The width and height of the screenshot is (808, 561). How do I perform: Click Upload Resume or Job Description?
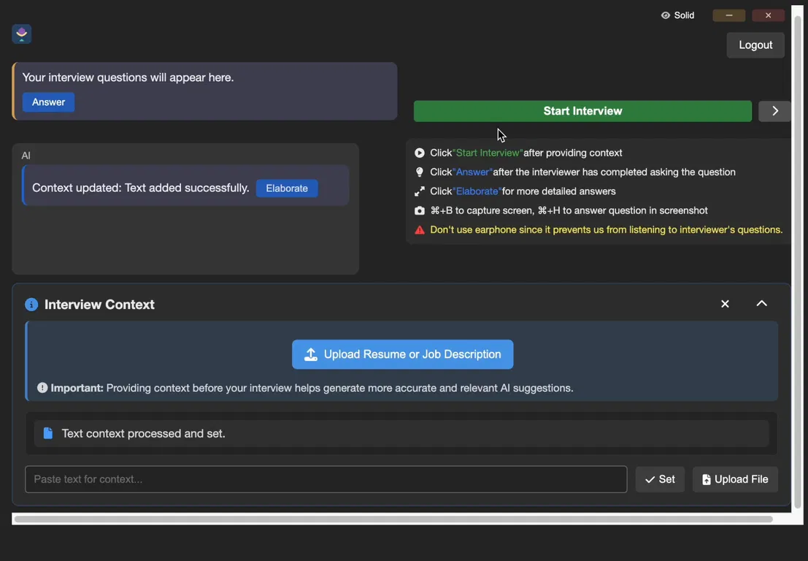pyautogui.click(x=402, y=354)
